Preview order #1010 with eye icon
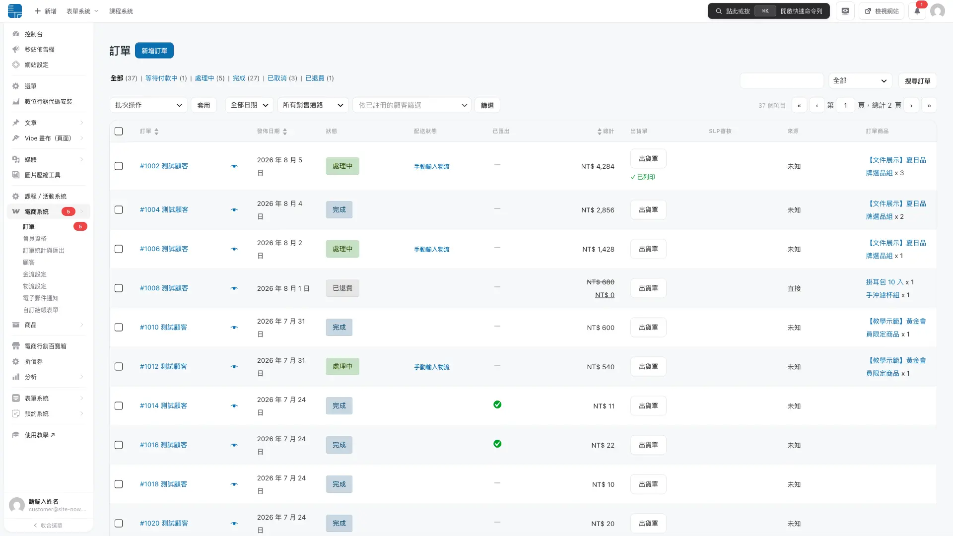Image resolution: width=953 pixels, height=536 pixels. click(234, 328)
